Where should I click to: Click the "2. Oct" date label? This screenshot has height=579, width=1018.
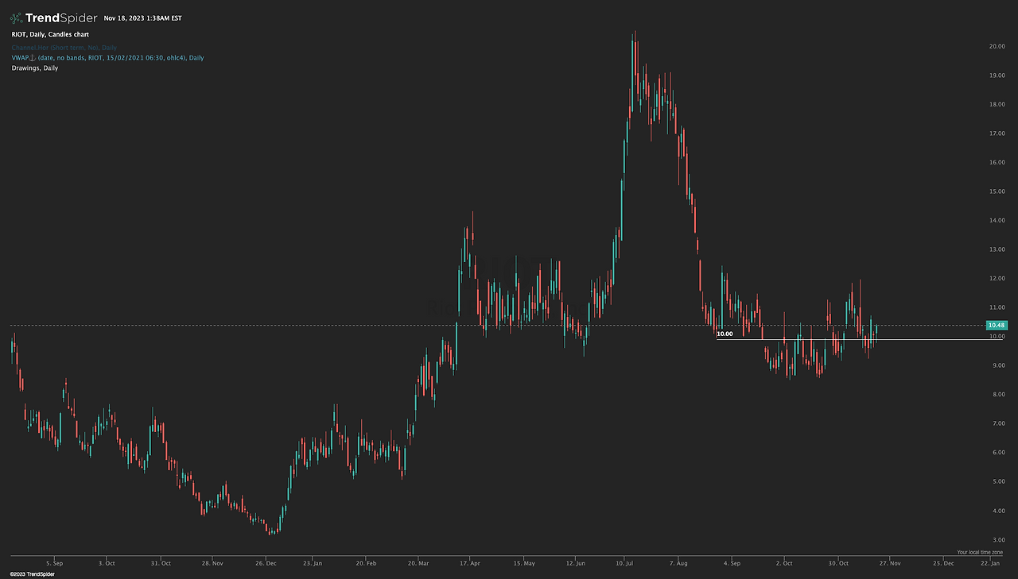(x=784, y=563)
